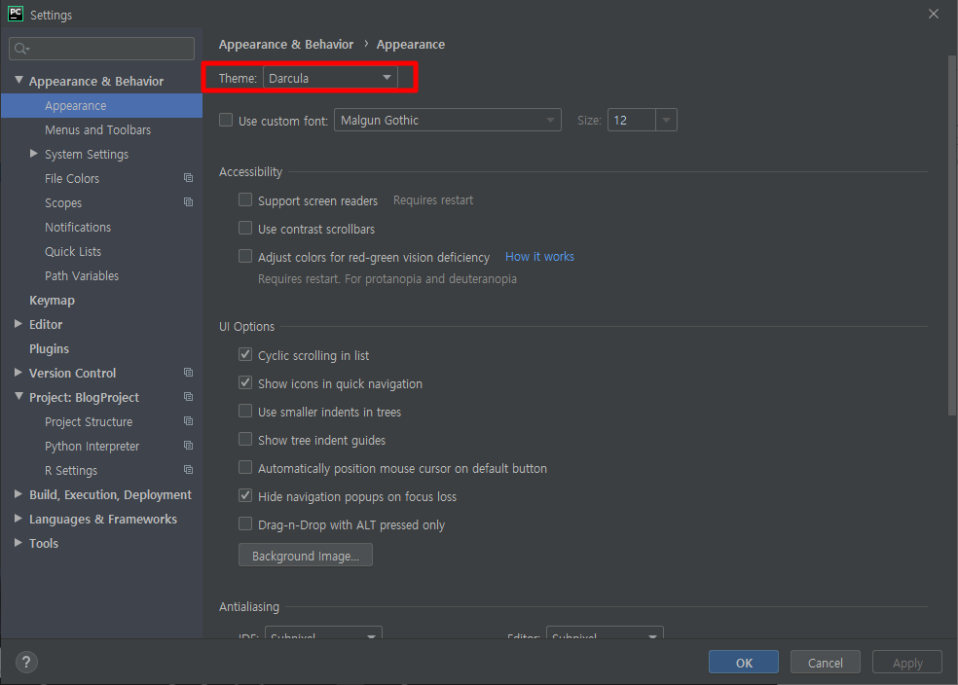This screenshot has width=958, height=685.
Task: Click the project-level icon beside File Colors
Action: [x=188, y=178]
